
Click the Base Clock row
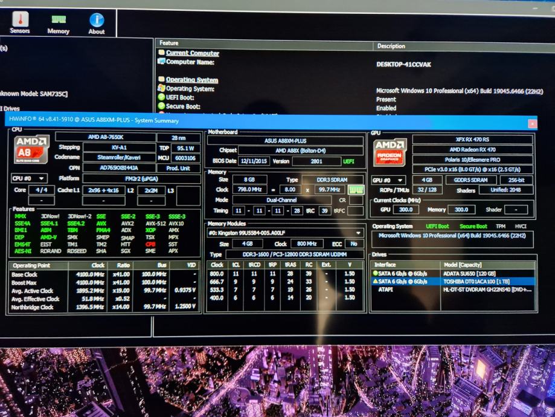click(x=104, y=274)
